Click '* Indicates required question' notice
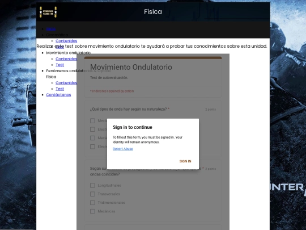Image resolution: width=306 pixels, height=230 pixels. pos(112,91)
